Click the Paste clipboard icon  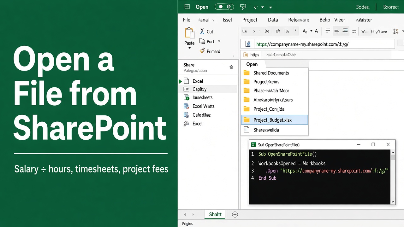pyautogui.click(x=190, y=33)
